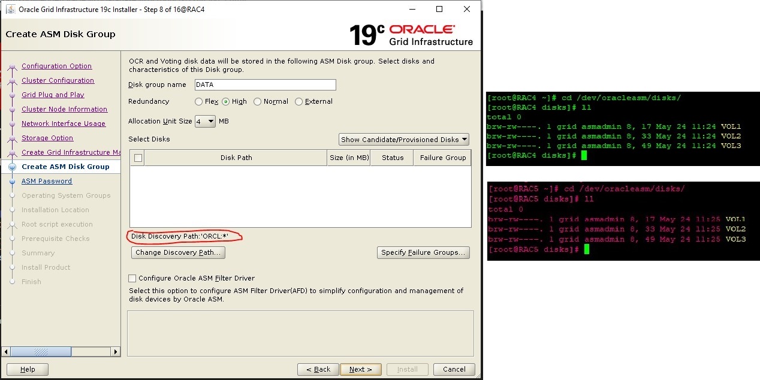The image size is (760, 380).
Task: Click VOL2 in RAC4 terminal
Action: pos(731,136)
